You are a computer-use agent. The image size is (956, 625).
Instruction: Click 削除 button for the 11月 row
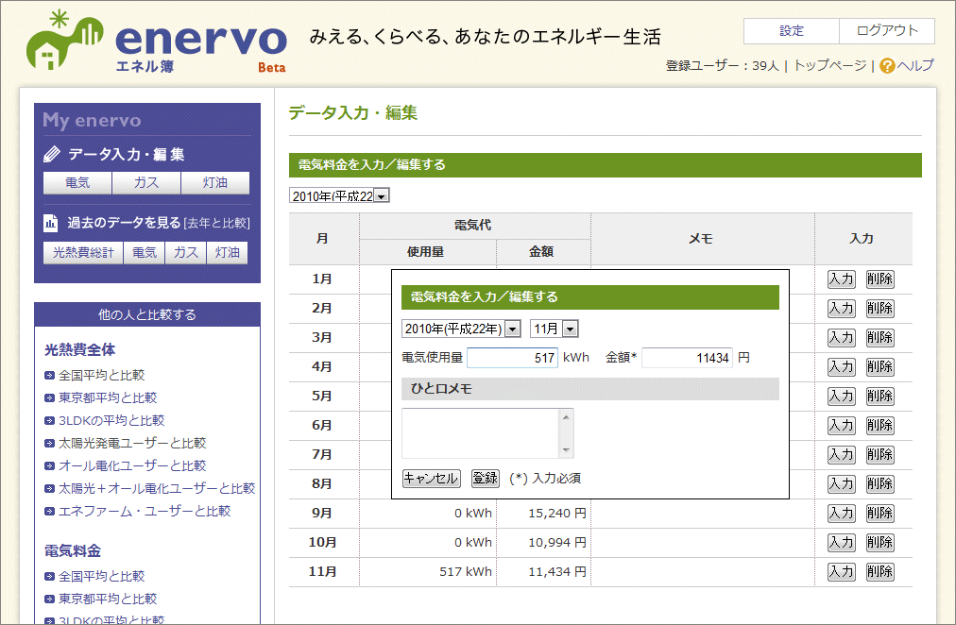pos(879,572)
